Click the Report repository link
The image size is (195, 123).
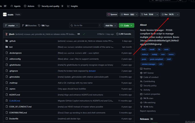pyautogui.click(x=148, y=111)
